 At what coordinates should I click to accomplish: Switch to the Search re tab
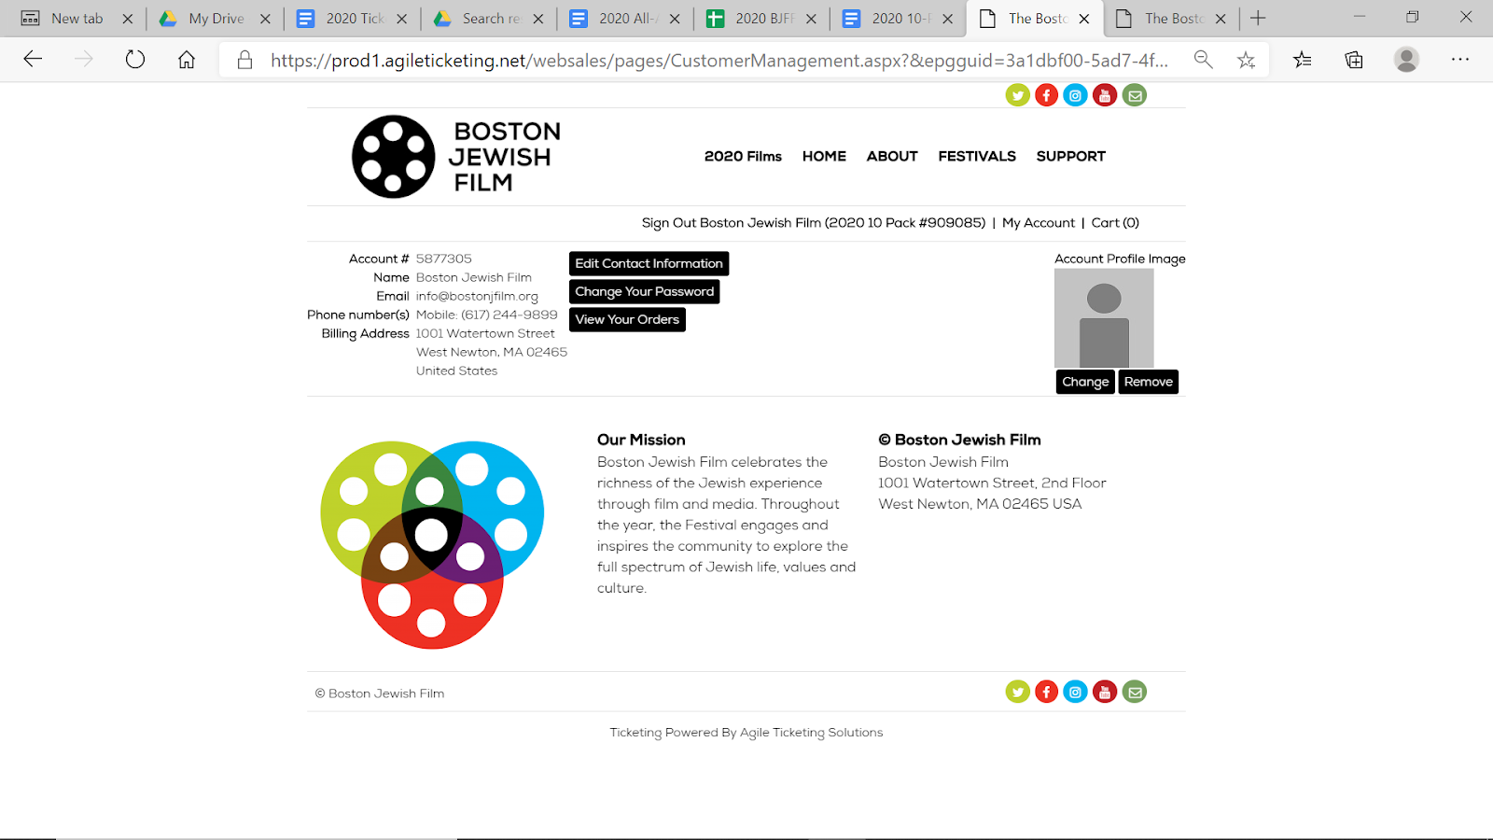point(490,19)
